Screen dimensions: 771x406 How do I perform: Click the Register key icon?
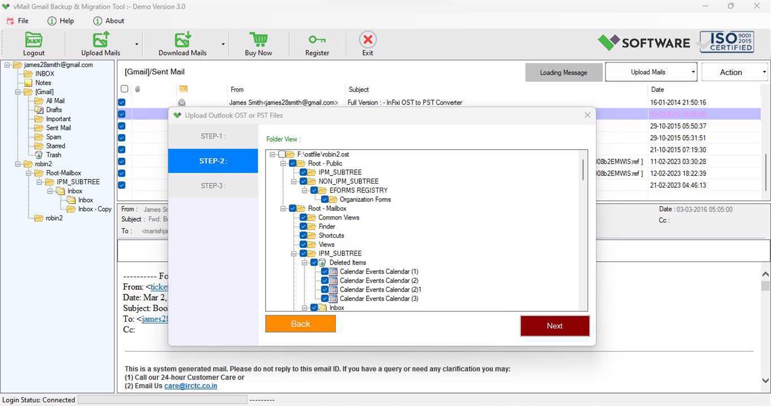[317, 40]
